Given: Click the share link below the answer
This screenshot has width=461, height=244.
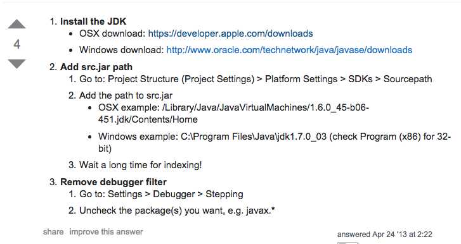Looking at the screenshot, I should (x=53, y=232).
